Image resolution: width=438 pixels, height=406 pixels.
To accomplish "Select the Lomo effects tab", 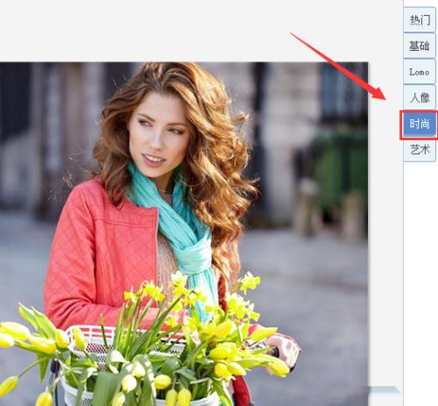I will click(420, 72).
